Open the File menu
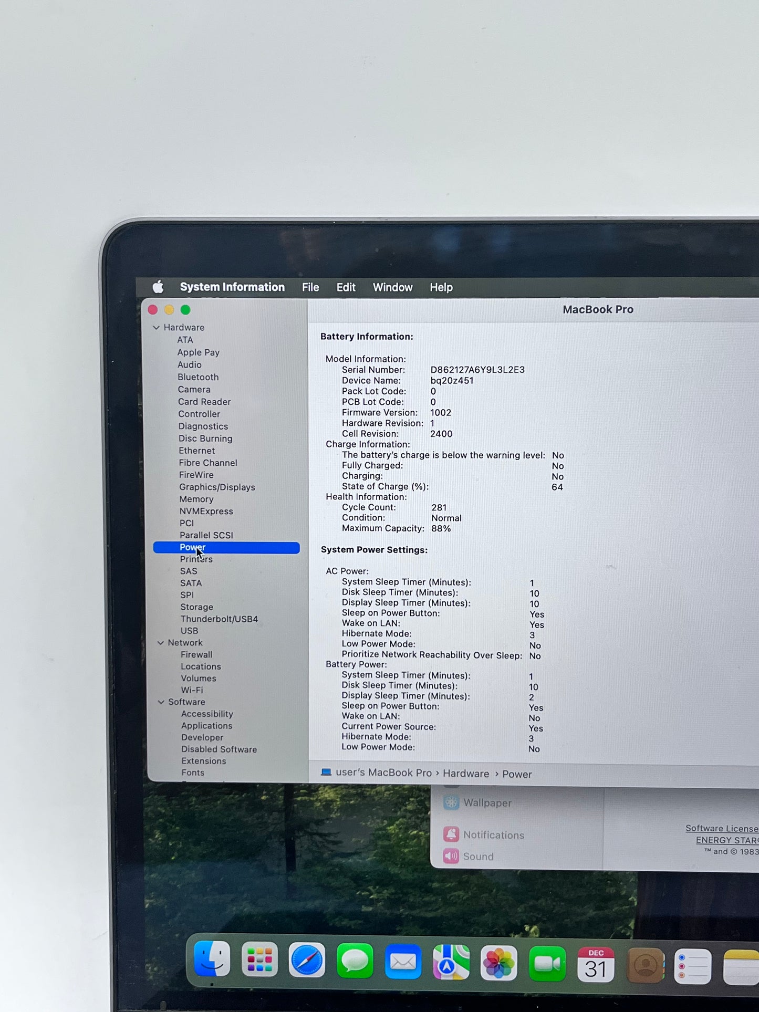 click(x=310, y=287)
